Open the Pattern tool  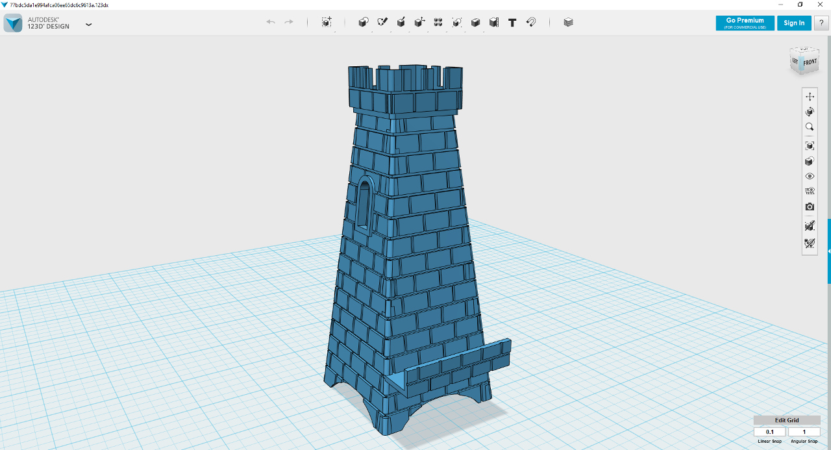pos(438,22)
